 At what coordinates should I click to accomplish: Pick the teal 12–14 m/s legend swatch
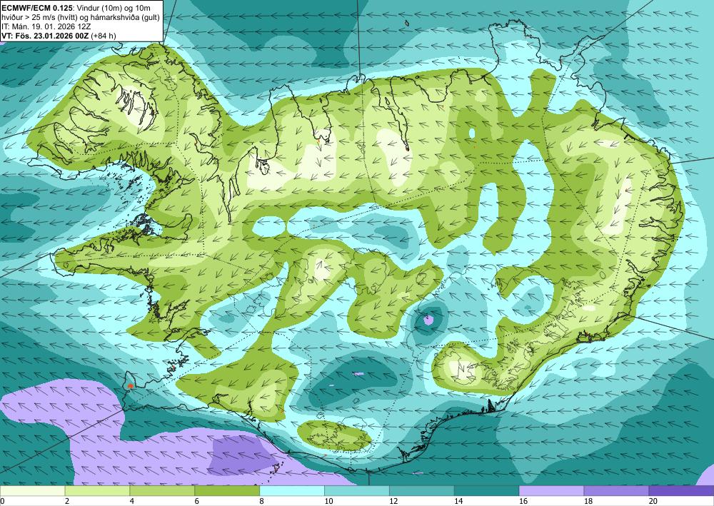422,491
